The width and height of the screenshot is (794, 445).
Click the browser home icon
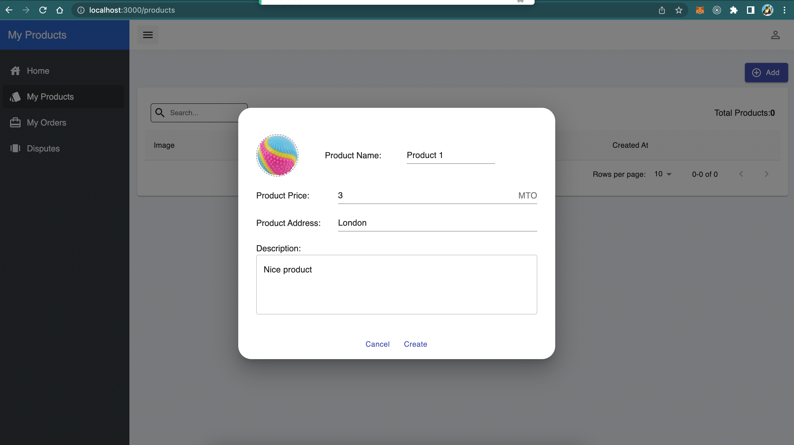coord(60,10)
